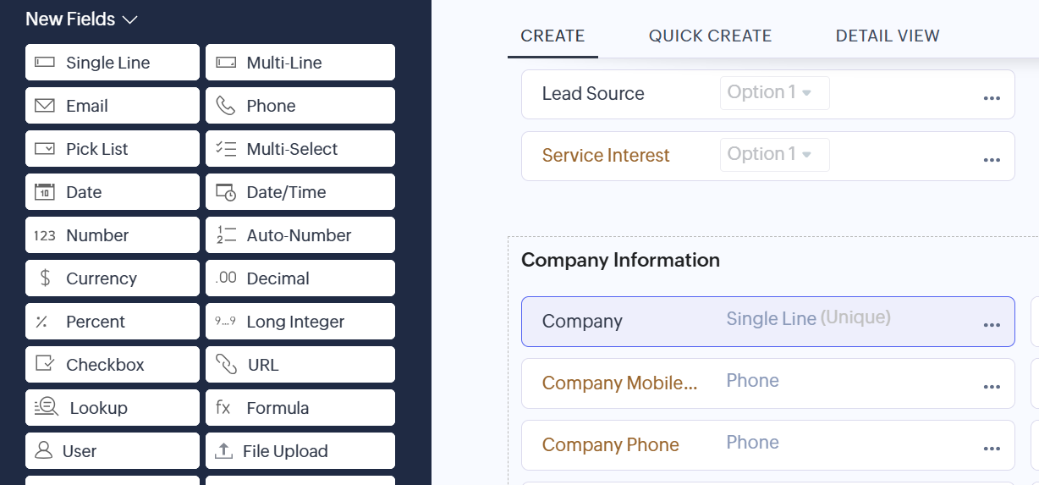The image size is (1039, 485).
Task: Open the Lead Source Option 1 dropdown
Action: click(x=774, y=93)
